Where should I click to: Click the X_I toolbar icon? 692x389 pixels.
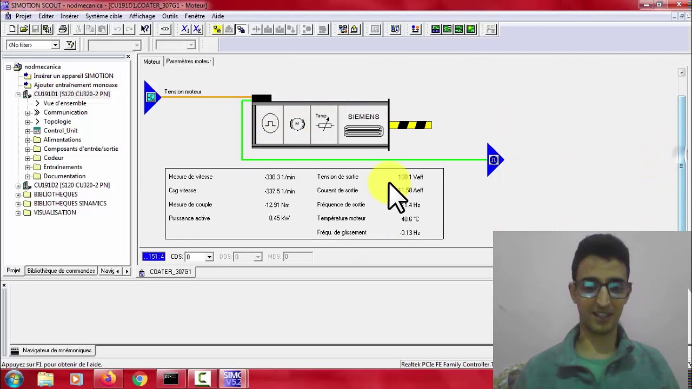pyautogui.click(x=185, y=29)
